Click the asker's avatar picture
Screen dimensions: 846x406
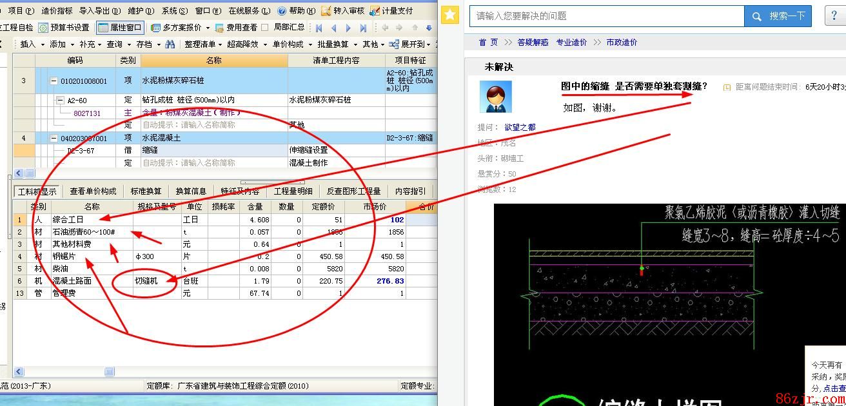[x=495, y=97]
